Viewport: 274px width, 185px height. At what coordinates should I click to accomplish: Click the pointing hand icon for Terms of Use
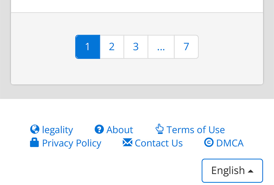point(160,129)
